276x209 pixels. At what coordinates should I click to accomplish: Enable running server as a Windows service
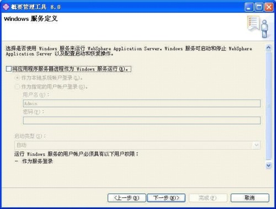[x=9, y=69]
